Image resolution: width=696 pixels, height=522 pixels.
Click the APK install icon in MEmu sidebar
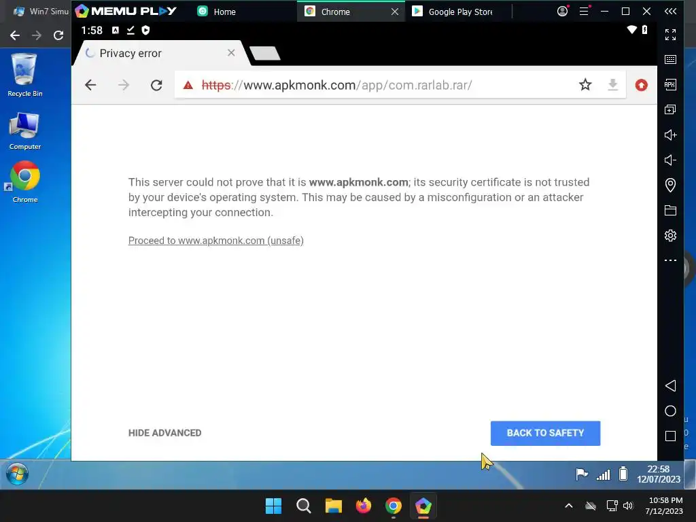[x=670, y=84]
